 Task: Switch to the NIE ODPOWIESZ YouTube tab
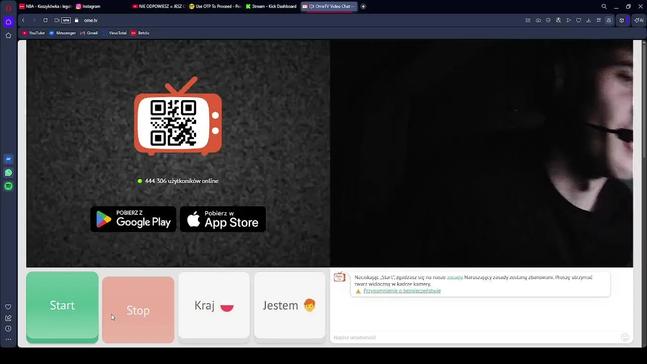pos(159,7)
